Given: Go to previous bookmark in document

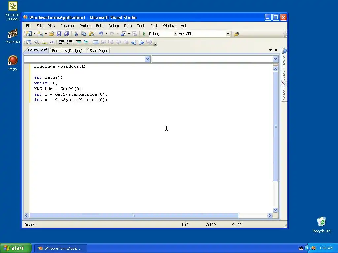Looking at the screenshot, I should pyautogui.click(x=134, y=42).
